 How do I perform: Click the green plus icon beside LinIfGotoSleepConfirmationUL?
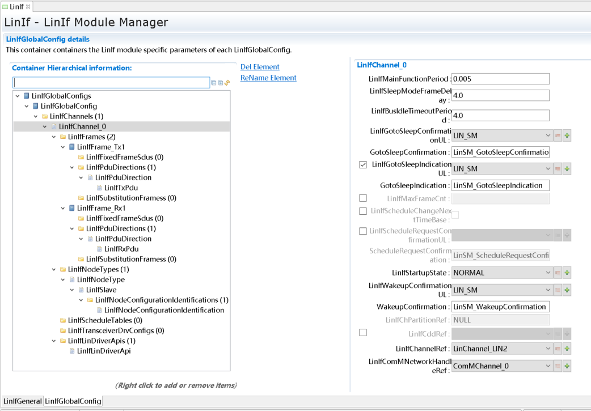(567, 135)
